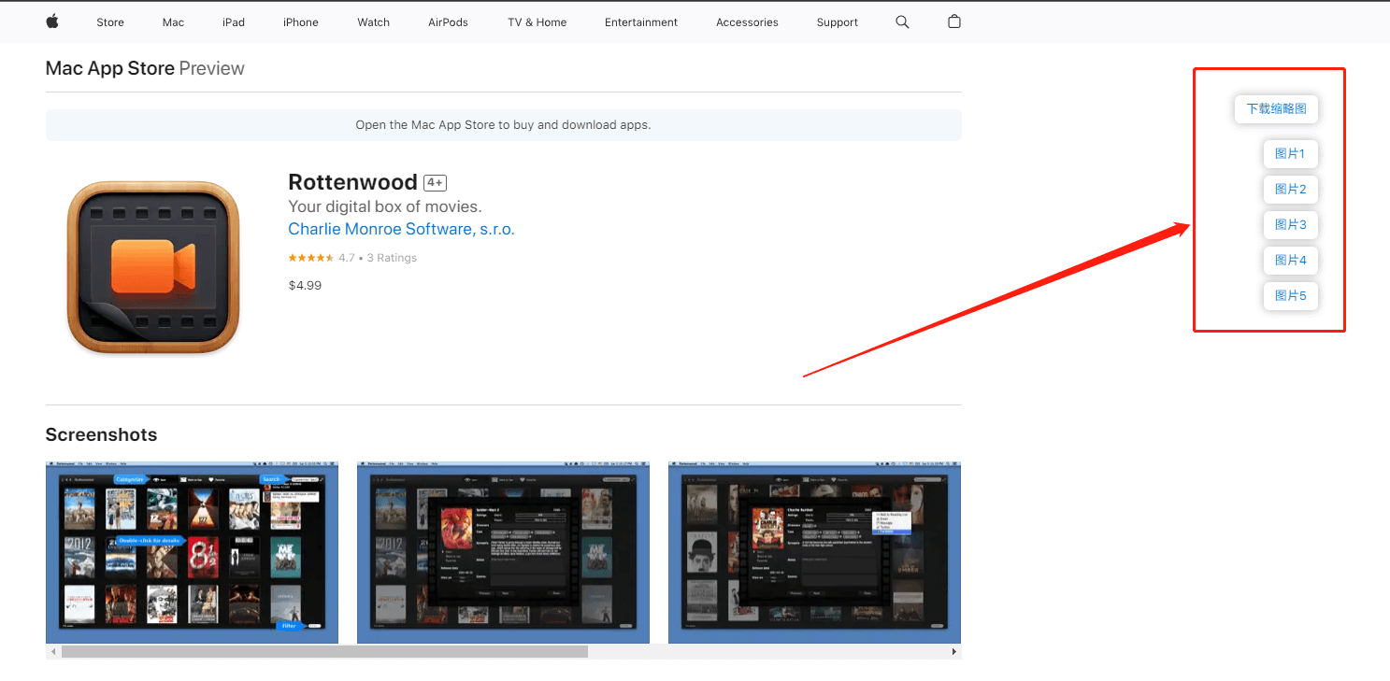Click the 下载缩略图 button

pyautogui.click(x=1276, y=109)
